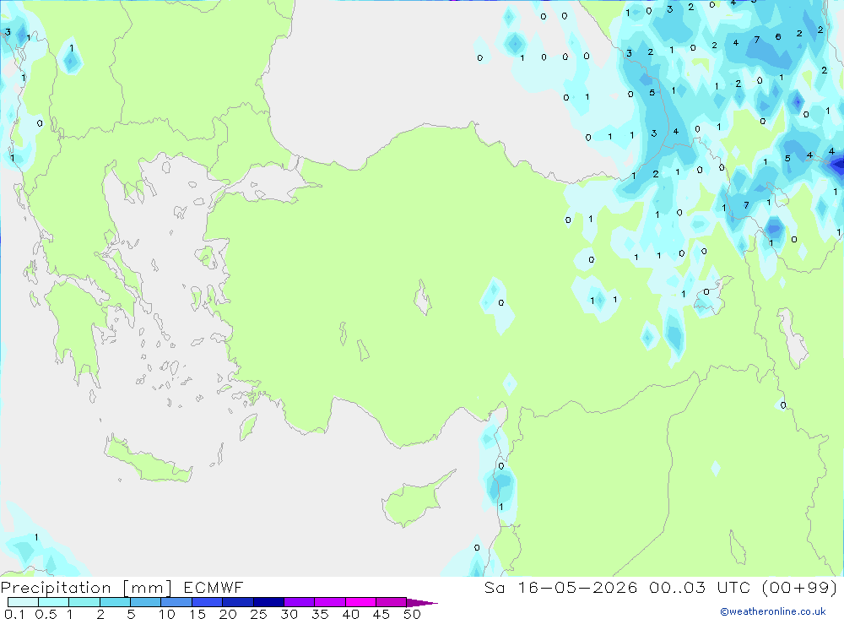Click the legend scale label "0.5"
The image size is (844, 619).
[x=46, y=614]
